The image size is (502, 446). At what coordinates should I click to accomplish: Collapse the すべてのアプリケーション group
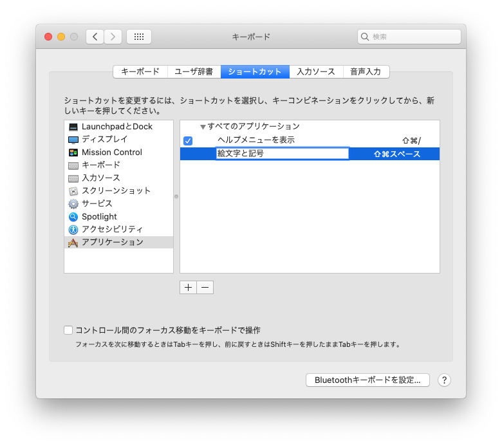coord(203,127)
